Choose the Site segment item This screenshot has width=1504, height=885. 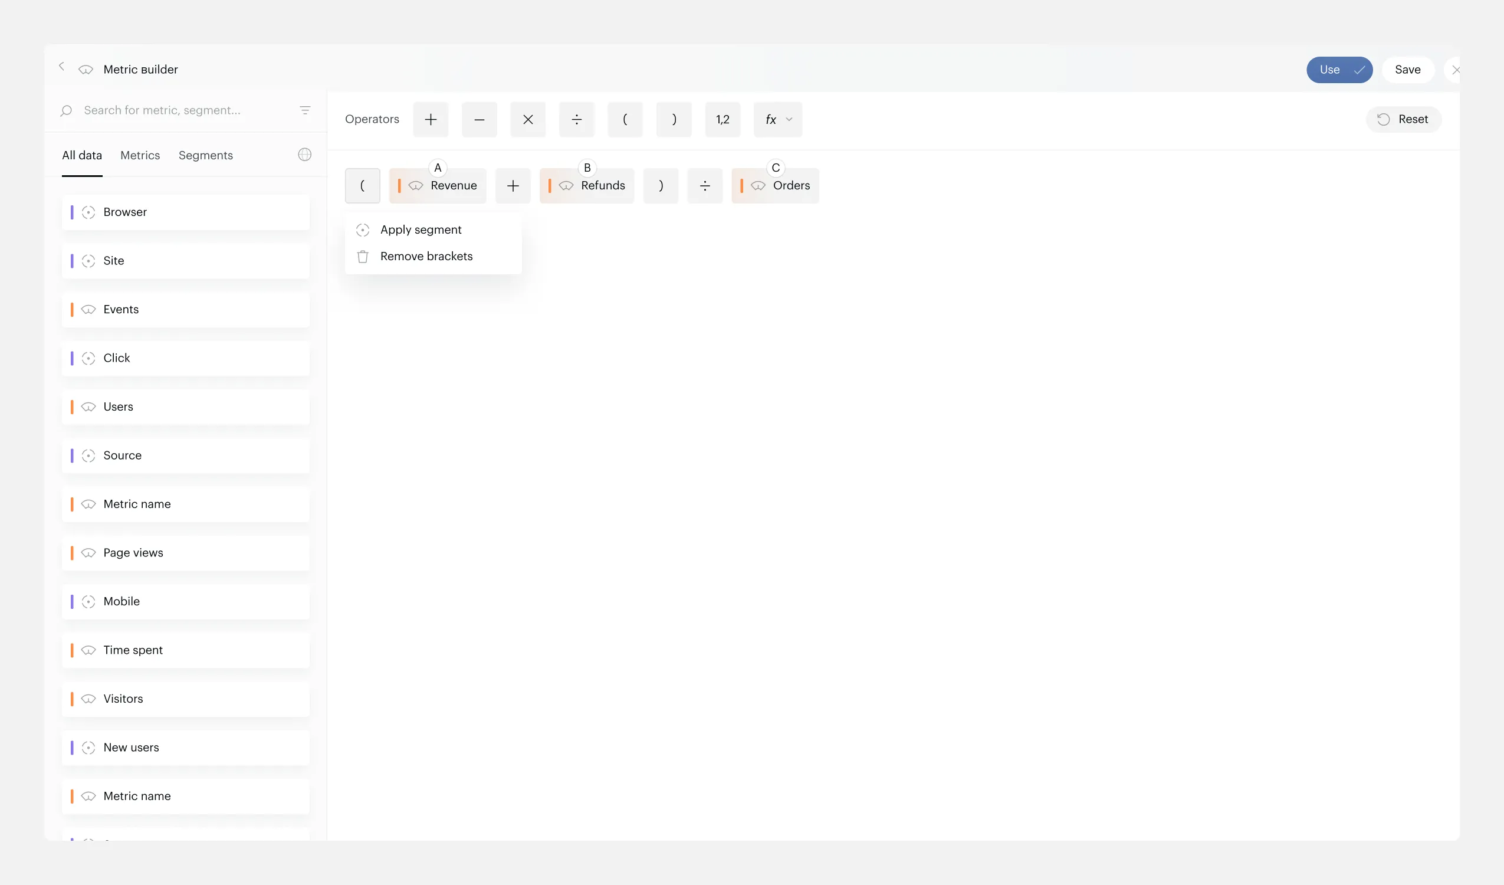[x=186, y=261]
